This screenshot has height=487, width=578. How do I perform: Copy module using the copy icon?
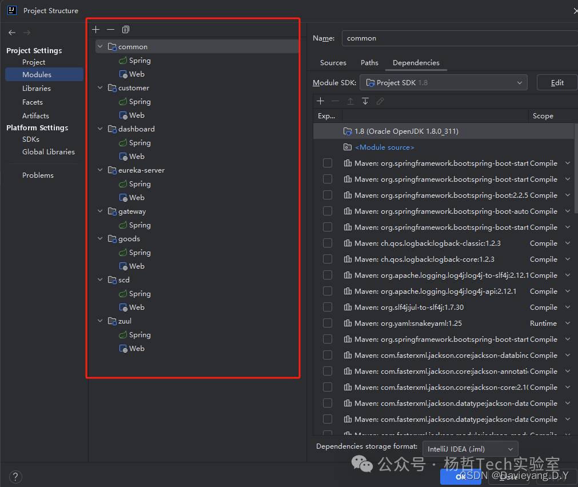coord(125,29)
